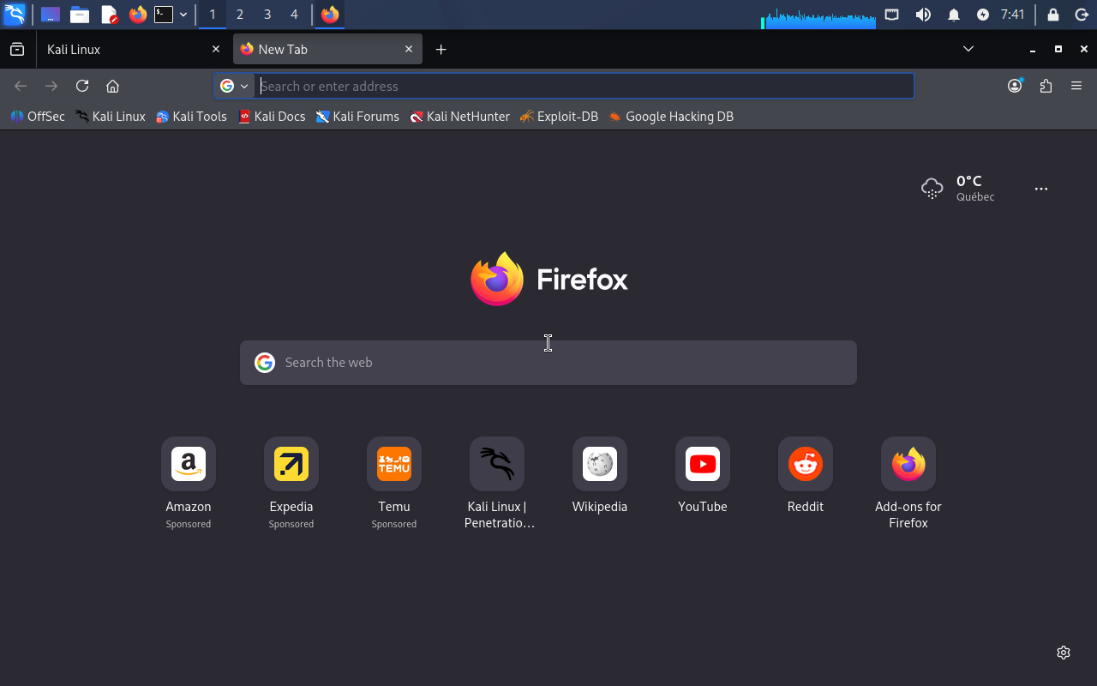Open the Wikipedia shortcut tile
The image size is (1097, 686).
pyautogui.click(x=600, y=465)
